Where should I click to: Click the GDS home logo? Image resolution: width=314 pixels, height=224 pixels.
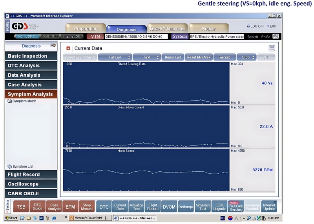tap(20, 26)
